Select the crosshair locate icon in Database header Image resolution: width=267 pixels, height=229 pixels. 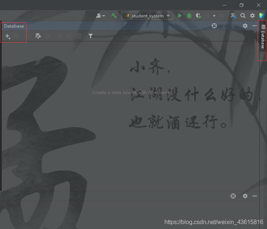(214, 26)
